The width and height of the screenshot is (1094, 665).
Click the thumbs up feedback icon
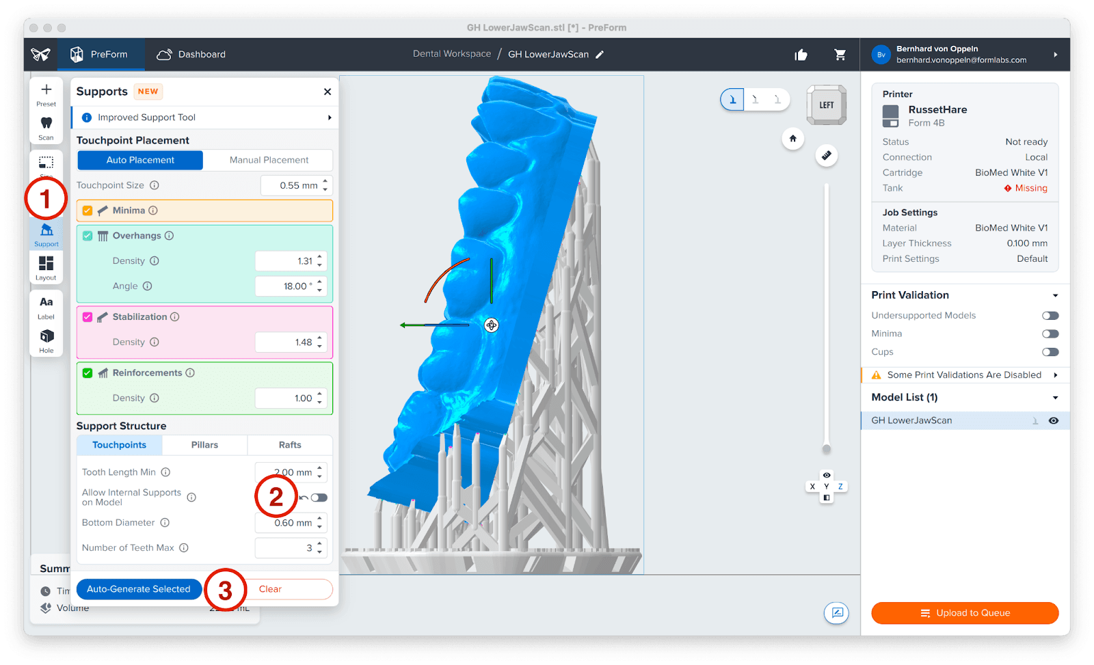coord(801,55)
